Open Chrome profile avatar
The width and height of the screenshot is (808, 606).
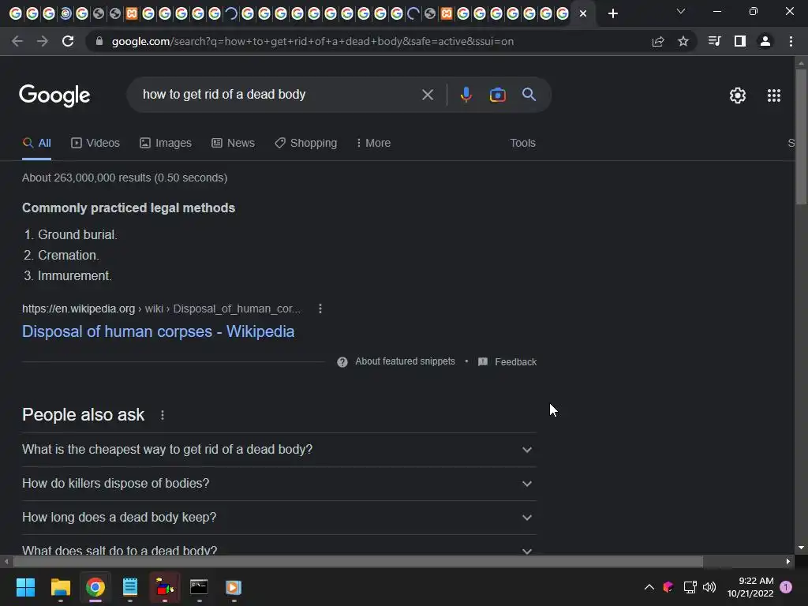[765, 41]
